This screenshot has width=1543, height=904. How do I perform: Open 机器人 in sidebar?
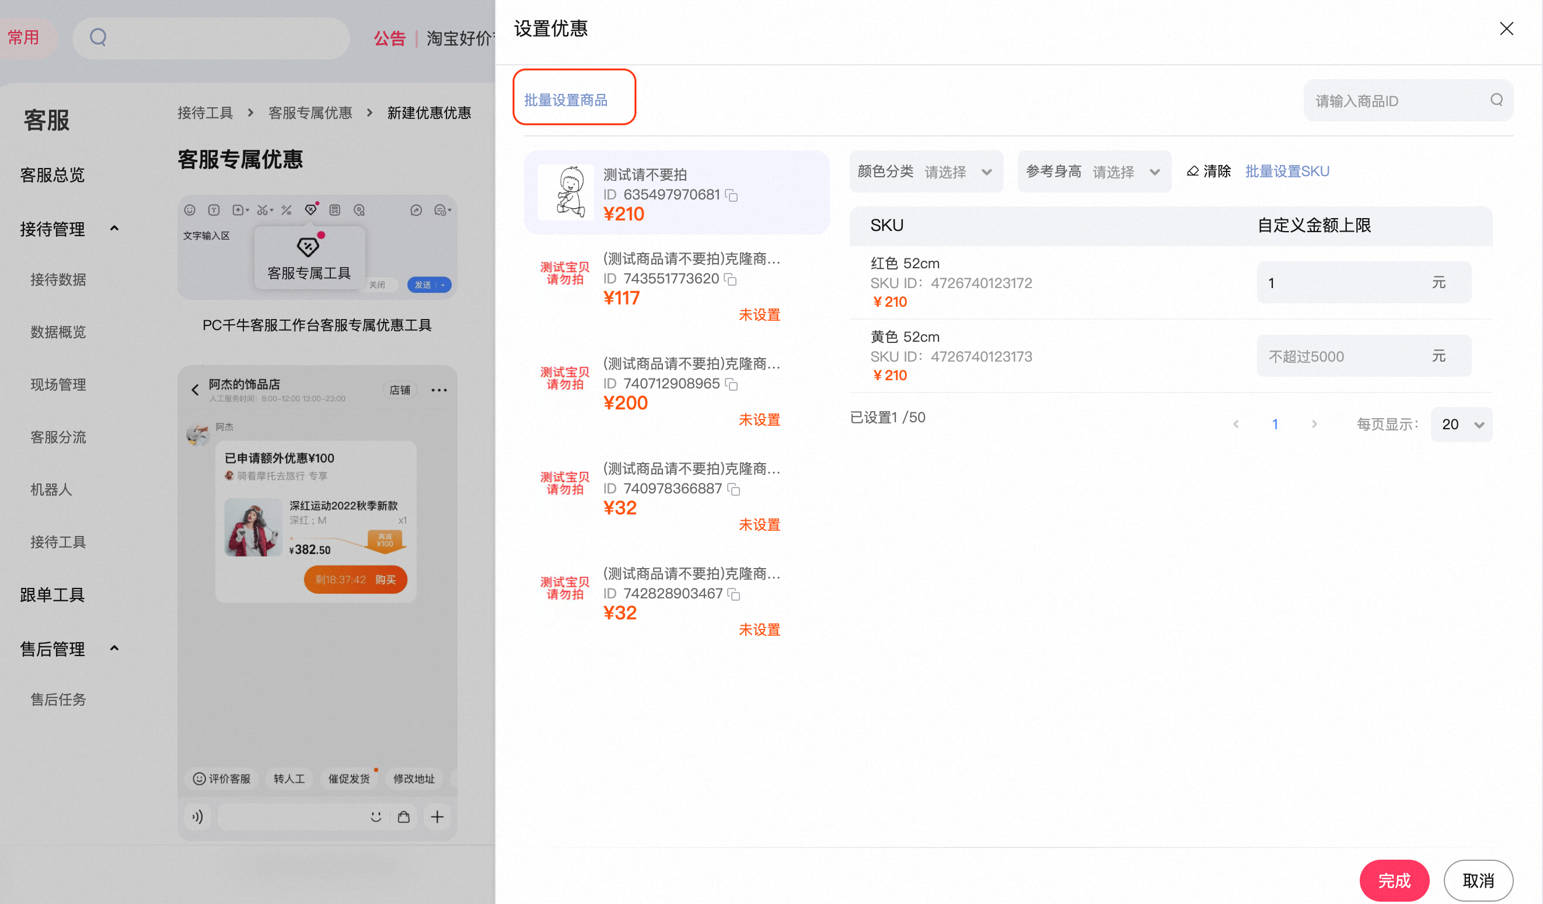51,490
